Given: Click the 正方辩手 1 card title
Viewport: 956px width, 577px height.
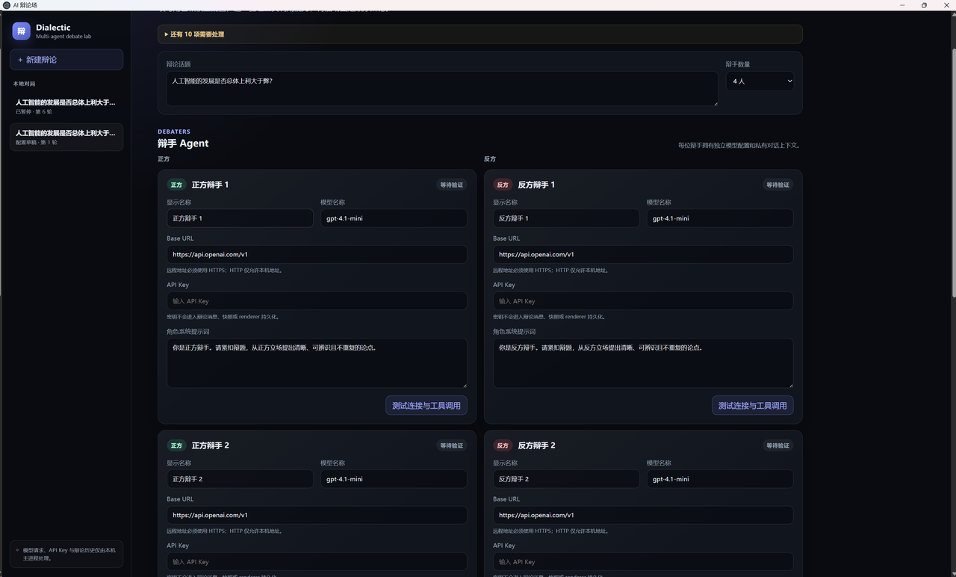Looking at the screenshot, I should click(x=210, y=185).
